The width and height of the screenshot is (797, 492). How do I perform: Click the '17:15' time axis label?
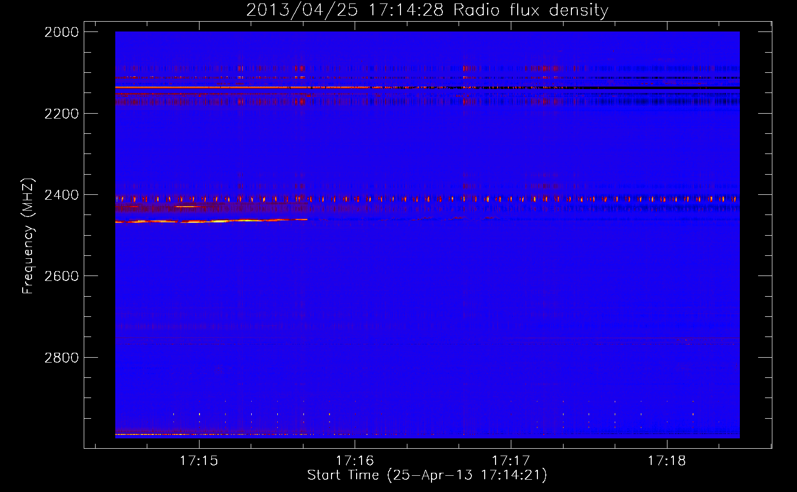tap(199, 461)
